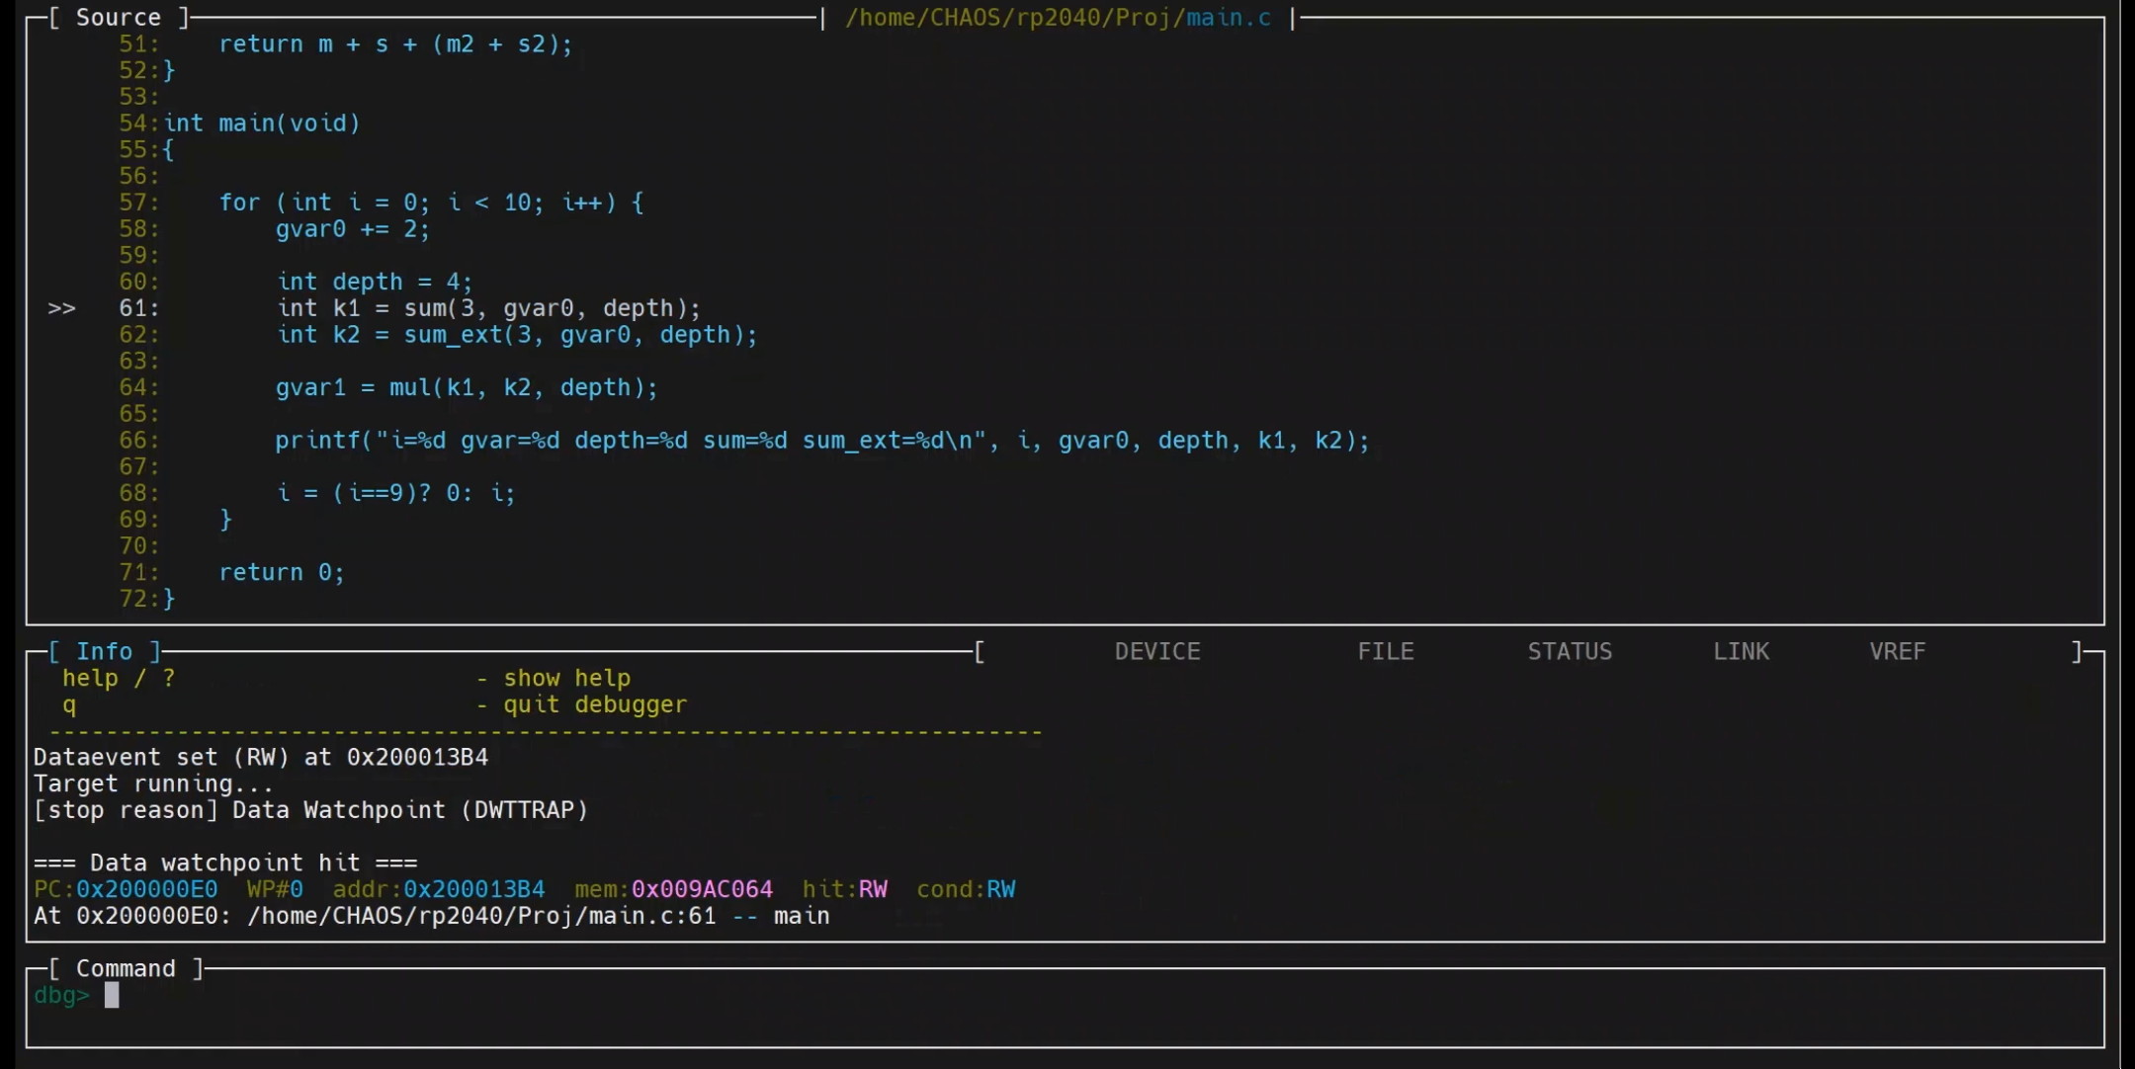2135x1069 pixels.
Task: Click the FILE status header
Action: tap(1385, 651)
